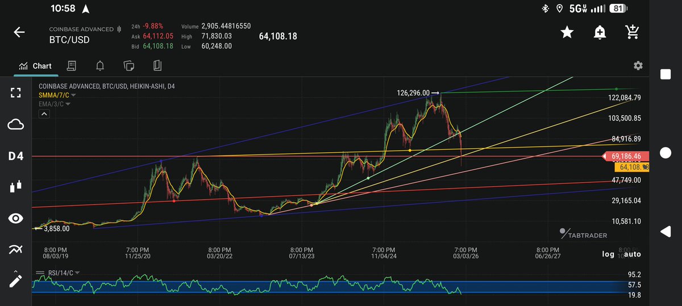Open the trade cart icon
The width and height of the screenshot is (682, 306).
pyautogui.click(x=632, y=32)
